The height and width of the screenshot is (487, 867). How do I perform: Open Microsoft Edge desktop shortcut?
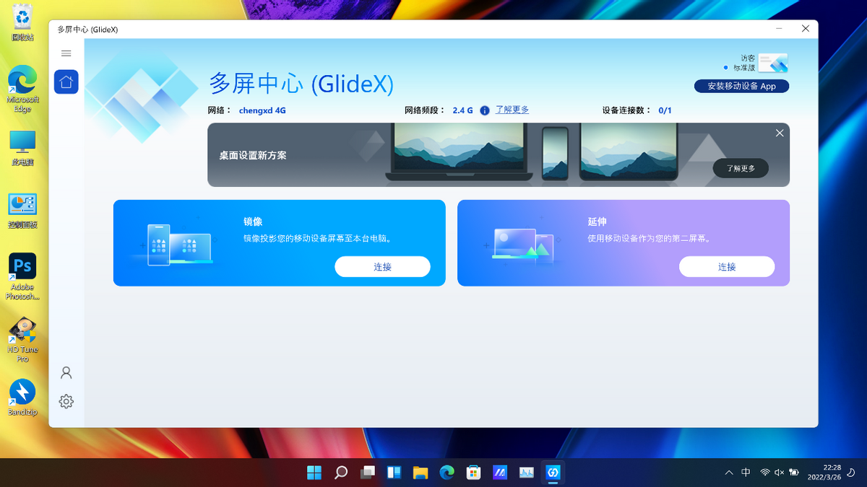tap(22, 89)
